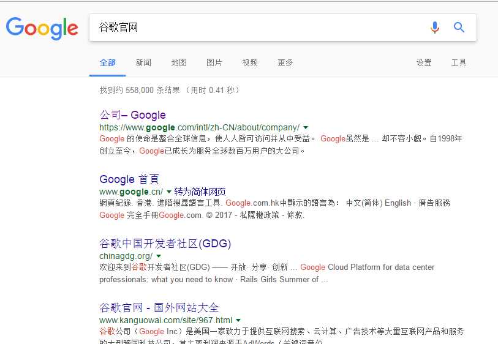The image size is (498, 344).
Task: Switch to the 图片 tab
Action: pyautogui.click(x=214, y=62)
